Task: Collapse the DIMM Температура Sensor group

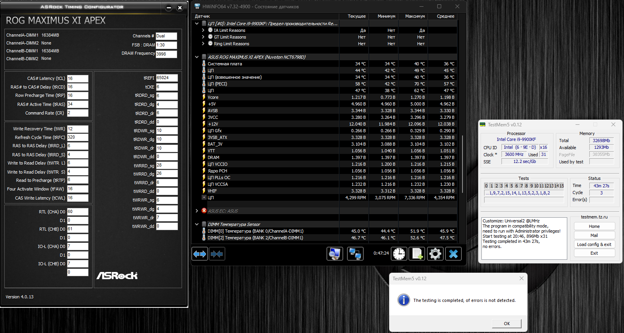Action: point(197,224)
